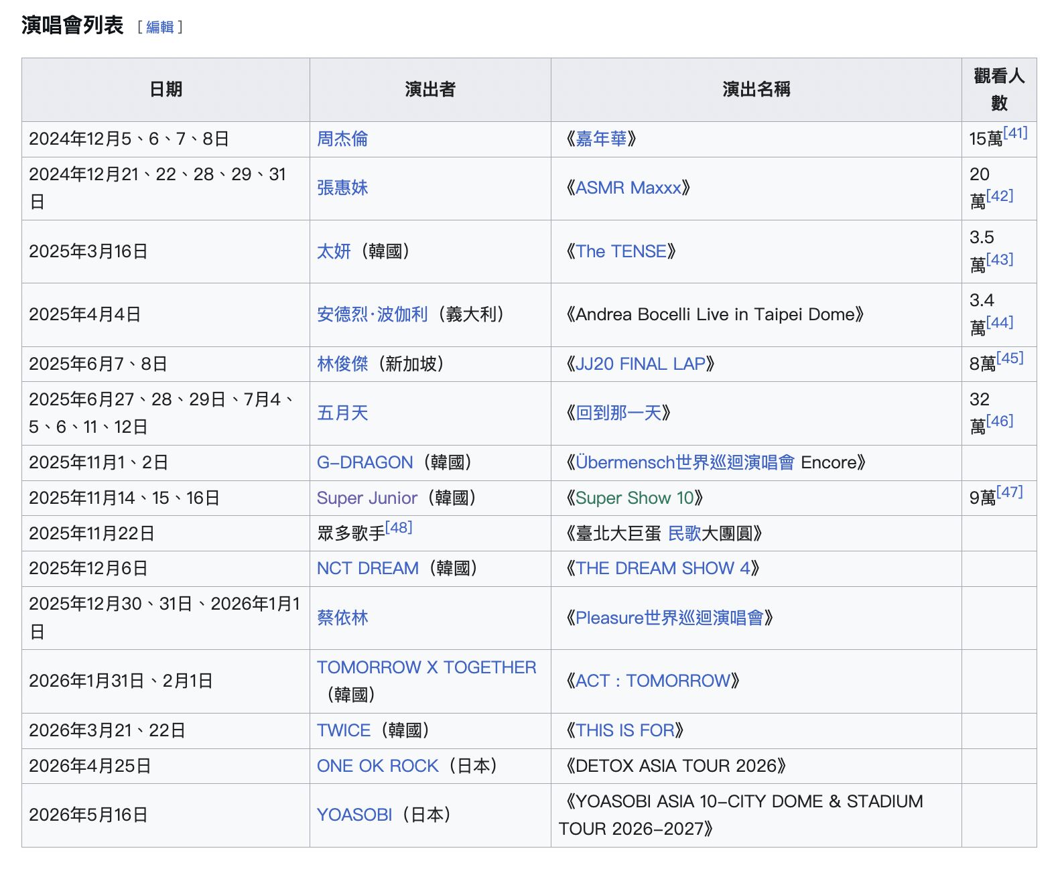
Task: Open citation [43] next to 3.5萬
Action: pos(1000,259)
